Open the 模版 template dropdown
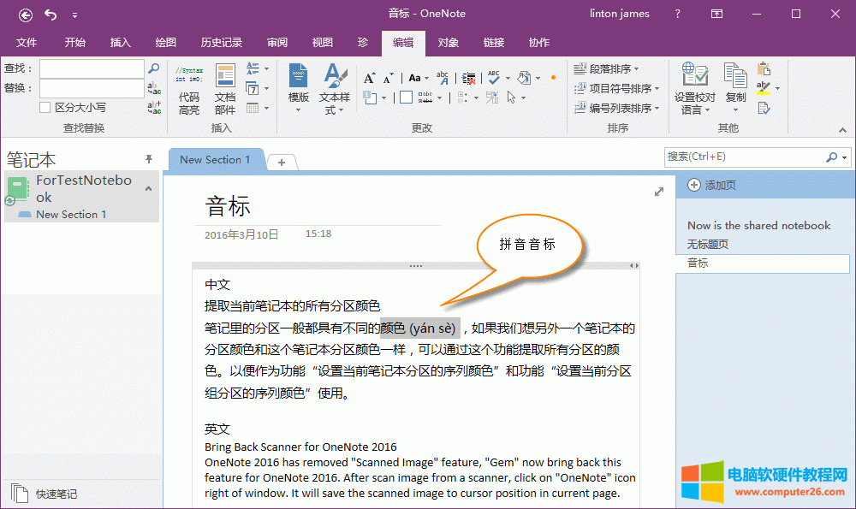Image resolution: width=856 pixels, height=509 pixels. tap(298, 89)
